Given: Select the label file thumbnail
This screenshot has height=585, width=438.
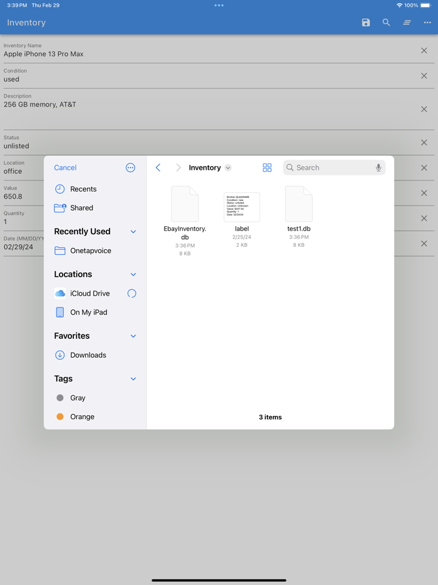Looking at the screenshot, I should coord(242,207).
